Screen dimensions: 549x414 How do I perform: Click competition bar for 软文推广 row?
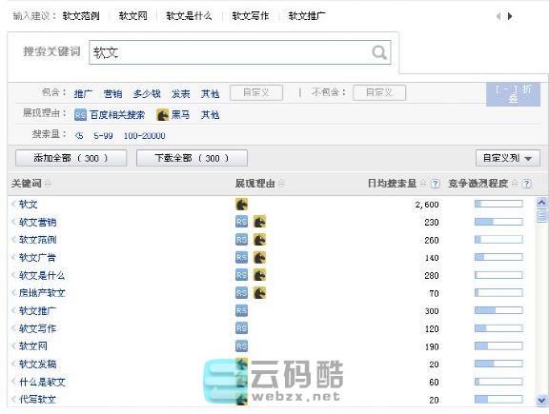pos(498,310)
